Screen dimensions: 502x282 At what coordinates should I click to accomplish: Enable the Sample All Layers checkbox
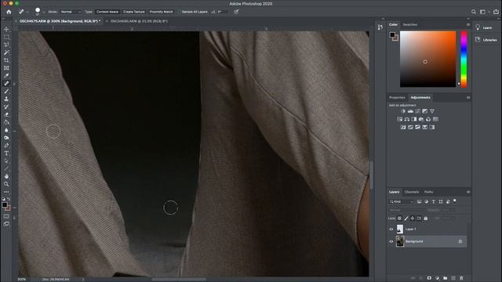[x=180, y=12]
